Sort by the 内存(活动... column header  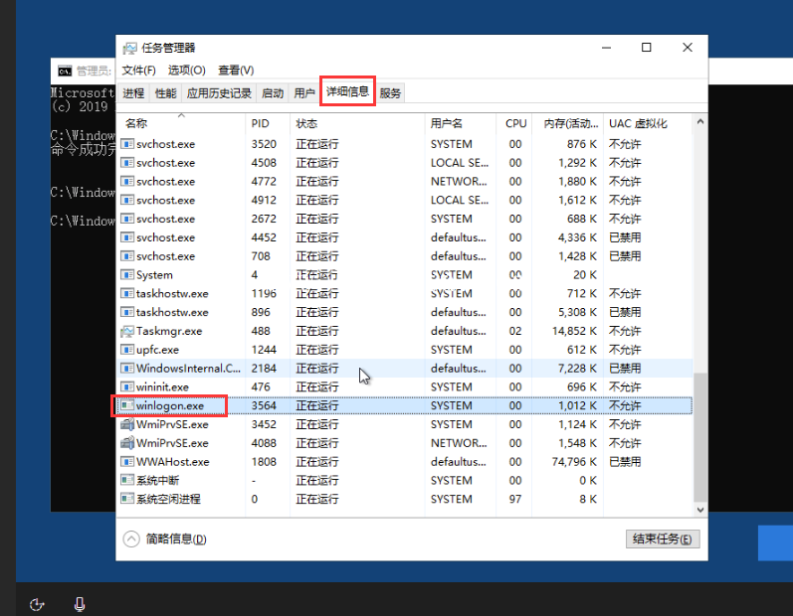click(x=567, y=123)
